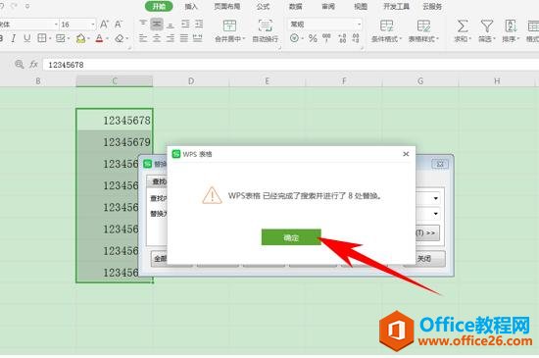539x358 pixels.
Task: Click decrease decimal places icon
Action: pyautogui.click(x=356, y=38)
